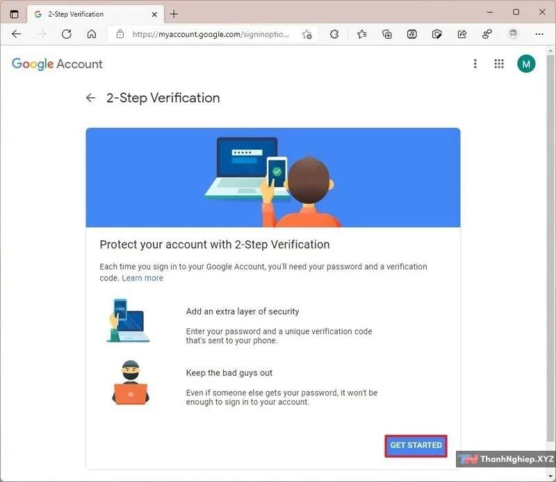Click the feedback toolbar icon
The width and height of the screenshot is (556, 482).
pyautogui.click(x=487, y=34)
